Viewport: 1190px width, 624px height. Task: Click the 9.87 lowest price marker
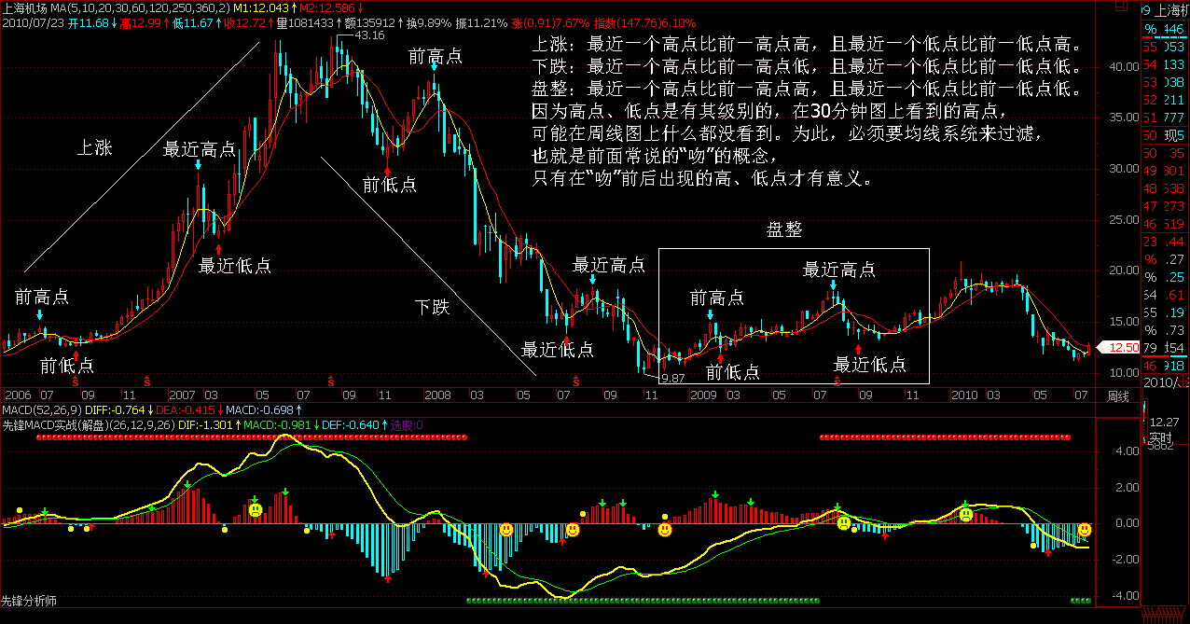671,378
